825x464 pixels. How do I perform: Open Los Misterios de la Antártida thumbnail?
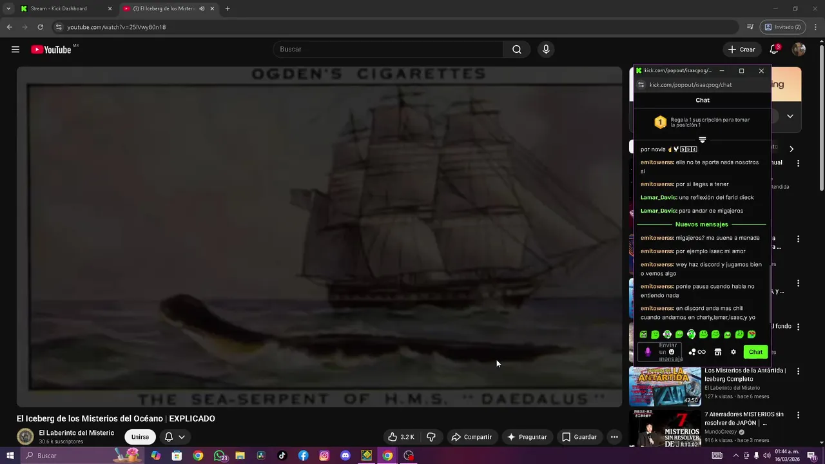[x=665, y=386]
